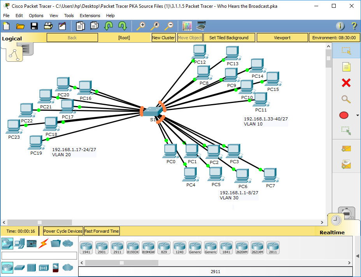This screenshot has width=361, height=277.
Task: Select the Miscellaneous folder category
Action: (56, 244)
